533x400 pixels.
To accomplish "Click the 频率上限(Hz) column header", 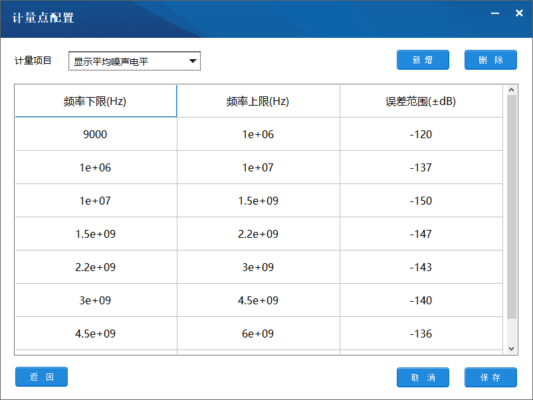I will coord(258,100).
